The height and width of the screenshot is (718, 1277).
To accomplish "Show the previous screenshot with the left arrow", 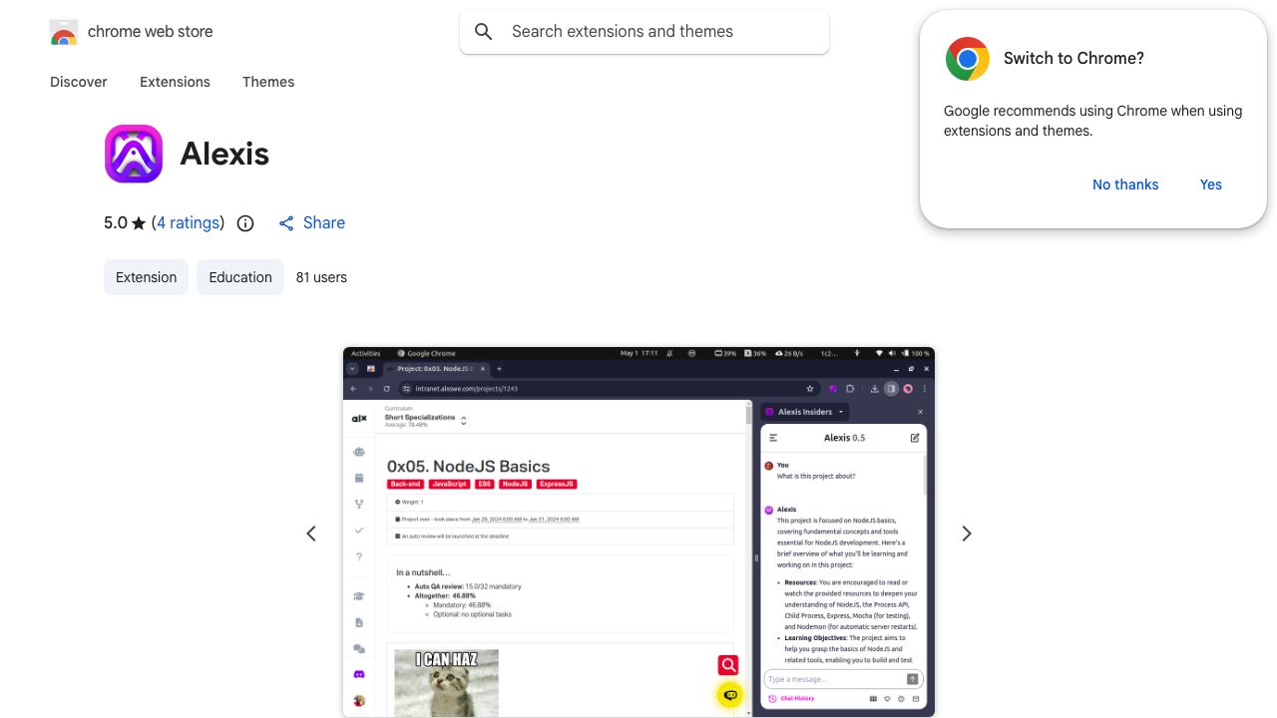I will pos(311,534).
